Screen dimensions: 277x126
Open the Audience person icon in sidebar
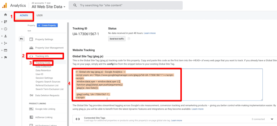tap(5, 36)
